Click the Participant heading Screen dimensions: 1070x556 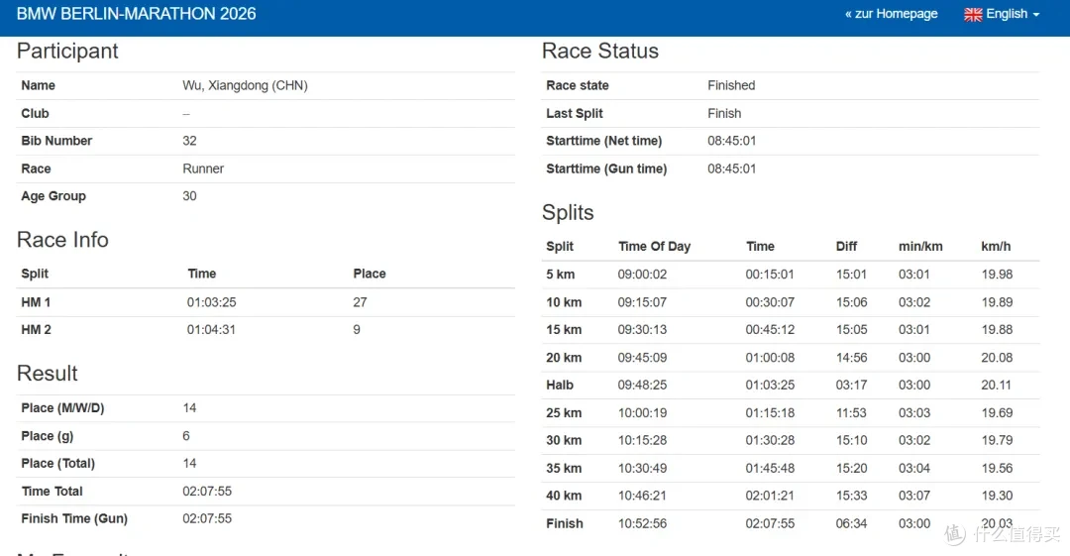67,52
